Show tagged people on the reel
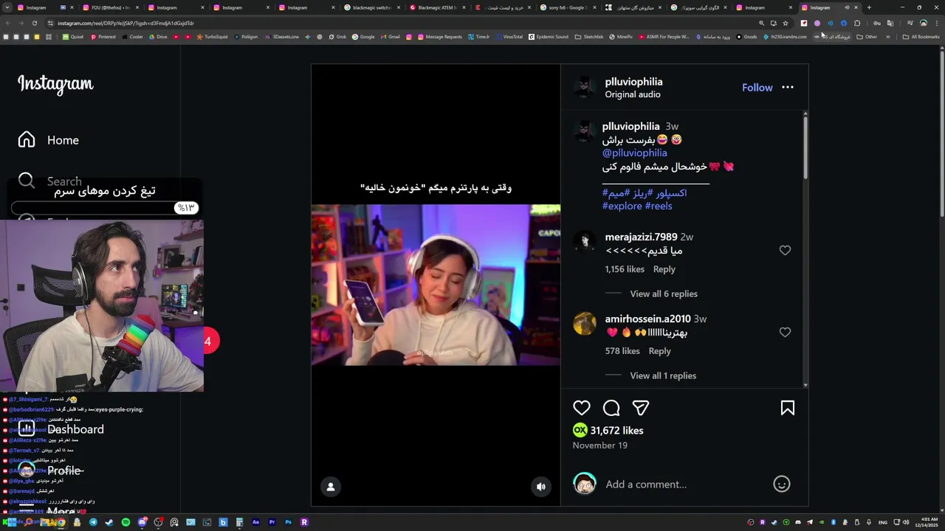The height and width of the screenshot is (531, 945). (x=331, y=487)
